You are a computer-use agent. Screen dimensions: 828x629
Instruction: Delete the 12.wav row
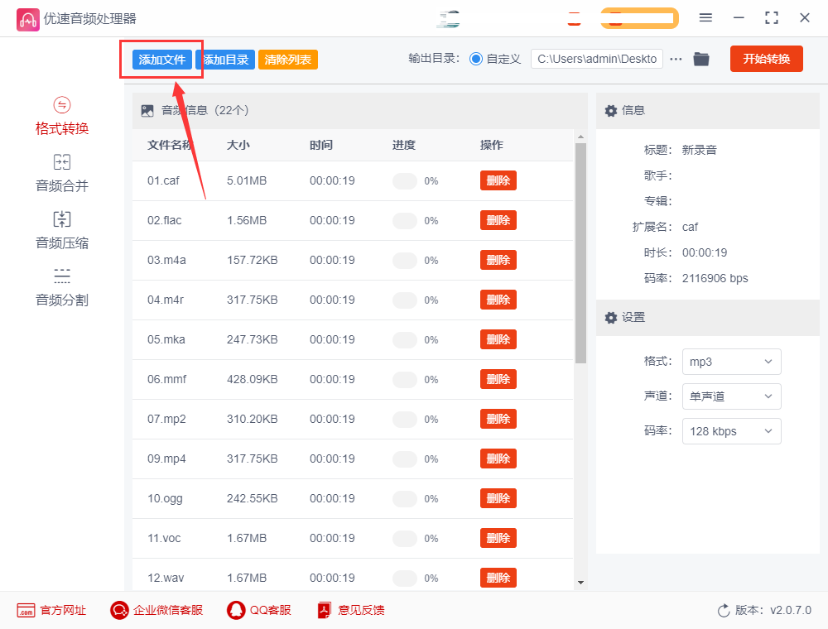(x=498, y=578)
